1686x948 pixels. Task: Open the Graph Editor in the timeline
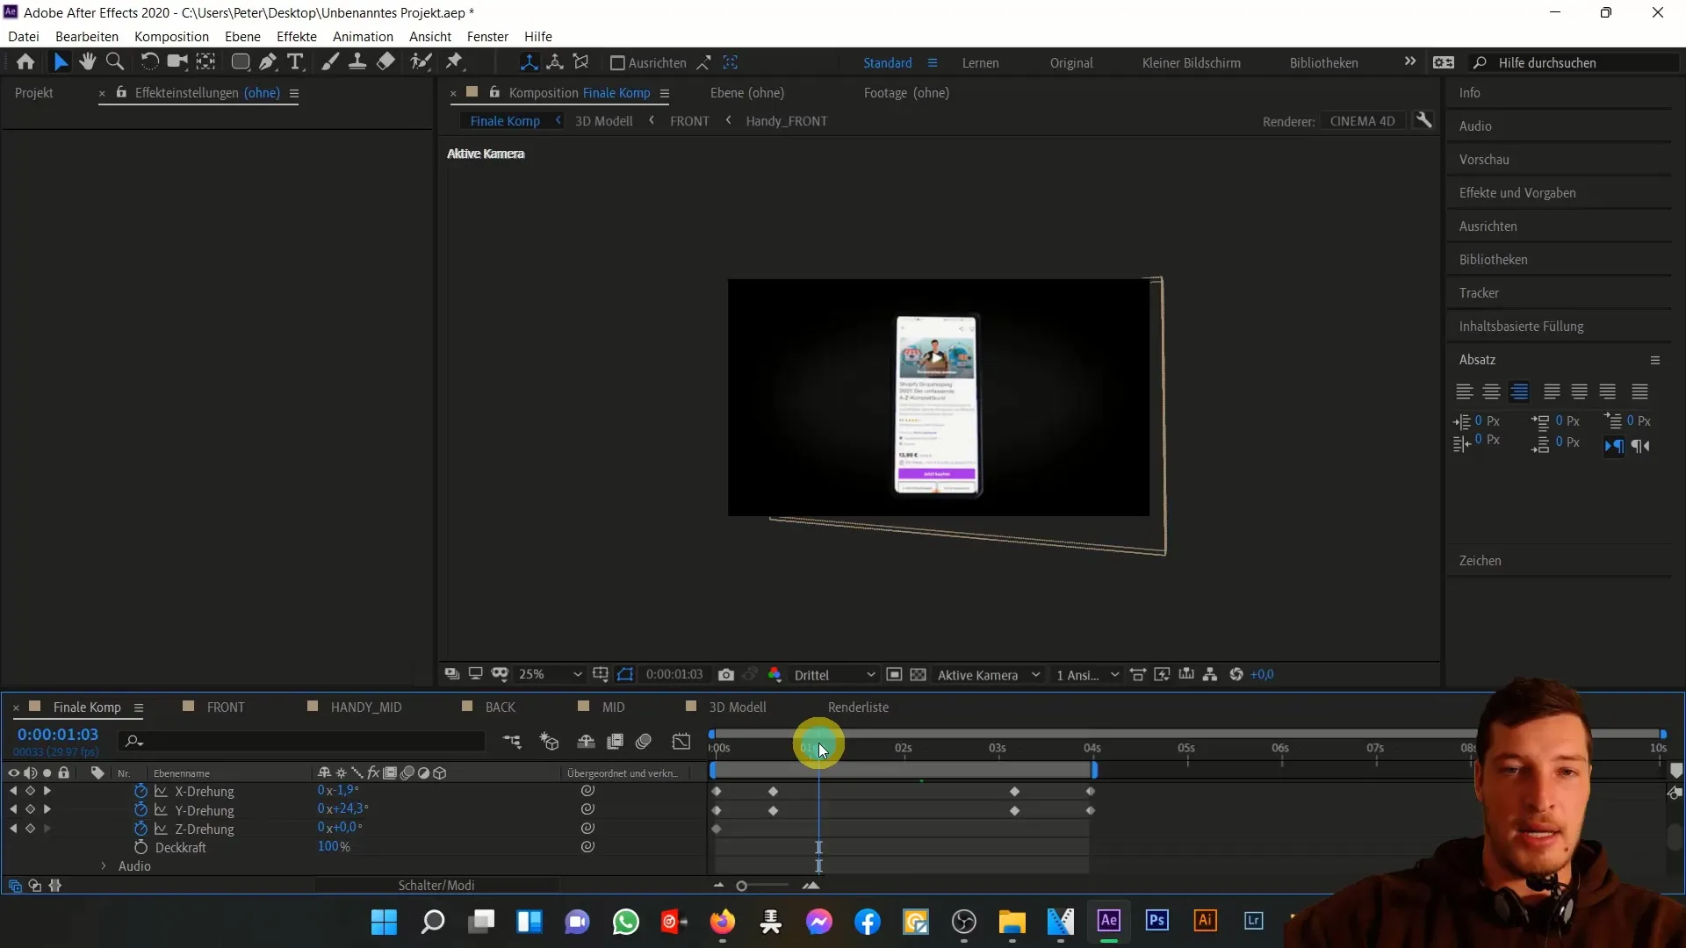click(681, 742)
